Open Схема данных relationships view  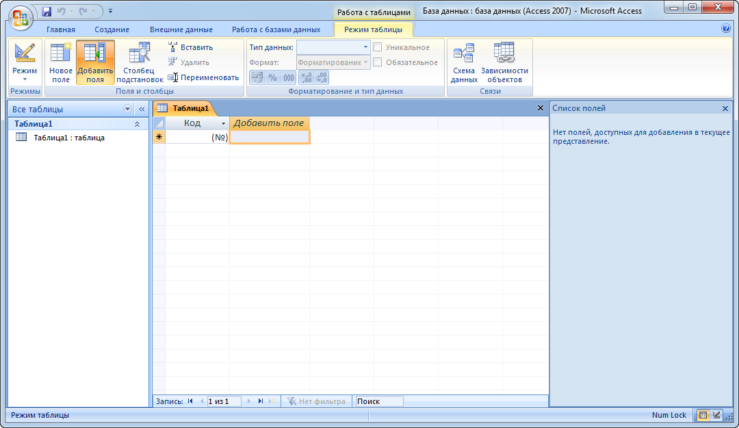464,62
